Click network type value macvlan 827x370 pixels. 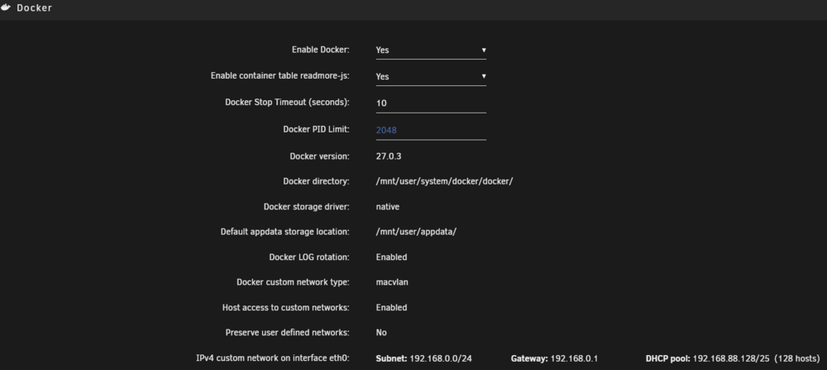[392, 282]
